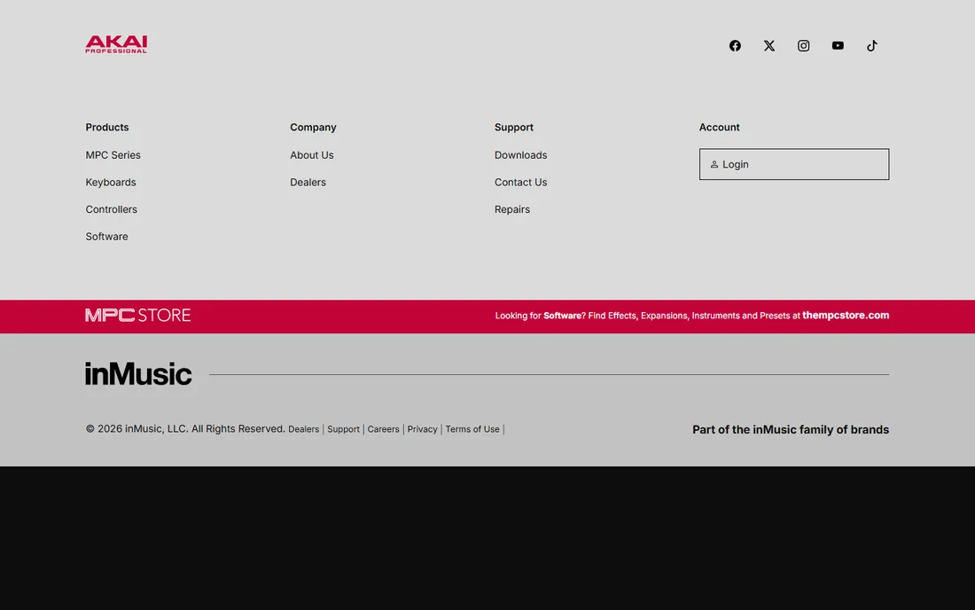Open Careers footer link
Screen dimensions: 975x610
383,429
